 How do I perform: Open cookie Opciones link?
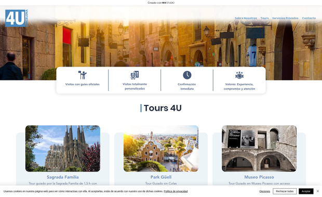click(265, 191)
